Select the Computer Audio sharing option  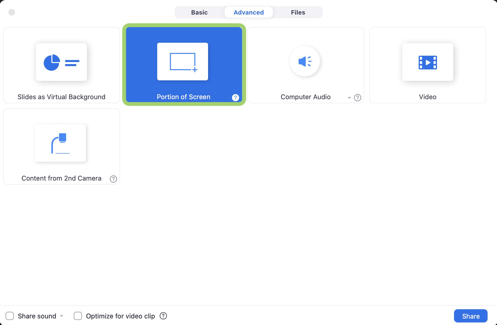coord(305,65)
